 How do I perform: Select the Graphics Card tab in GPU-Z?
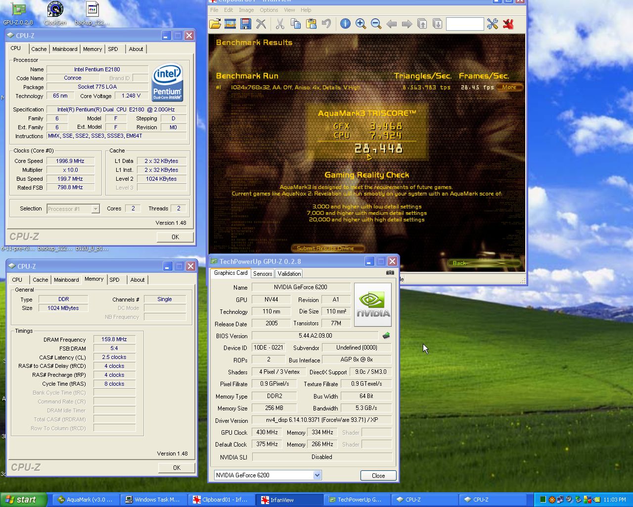[x=230, y=273]
